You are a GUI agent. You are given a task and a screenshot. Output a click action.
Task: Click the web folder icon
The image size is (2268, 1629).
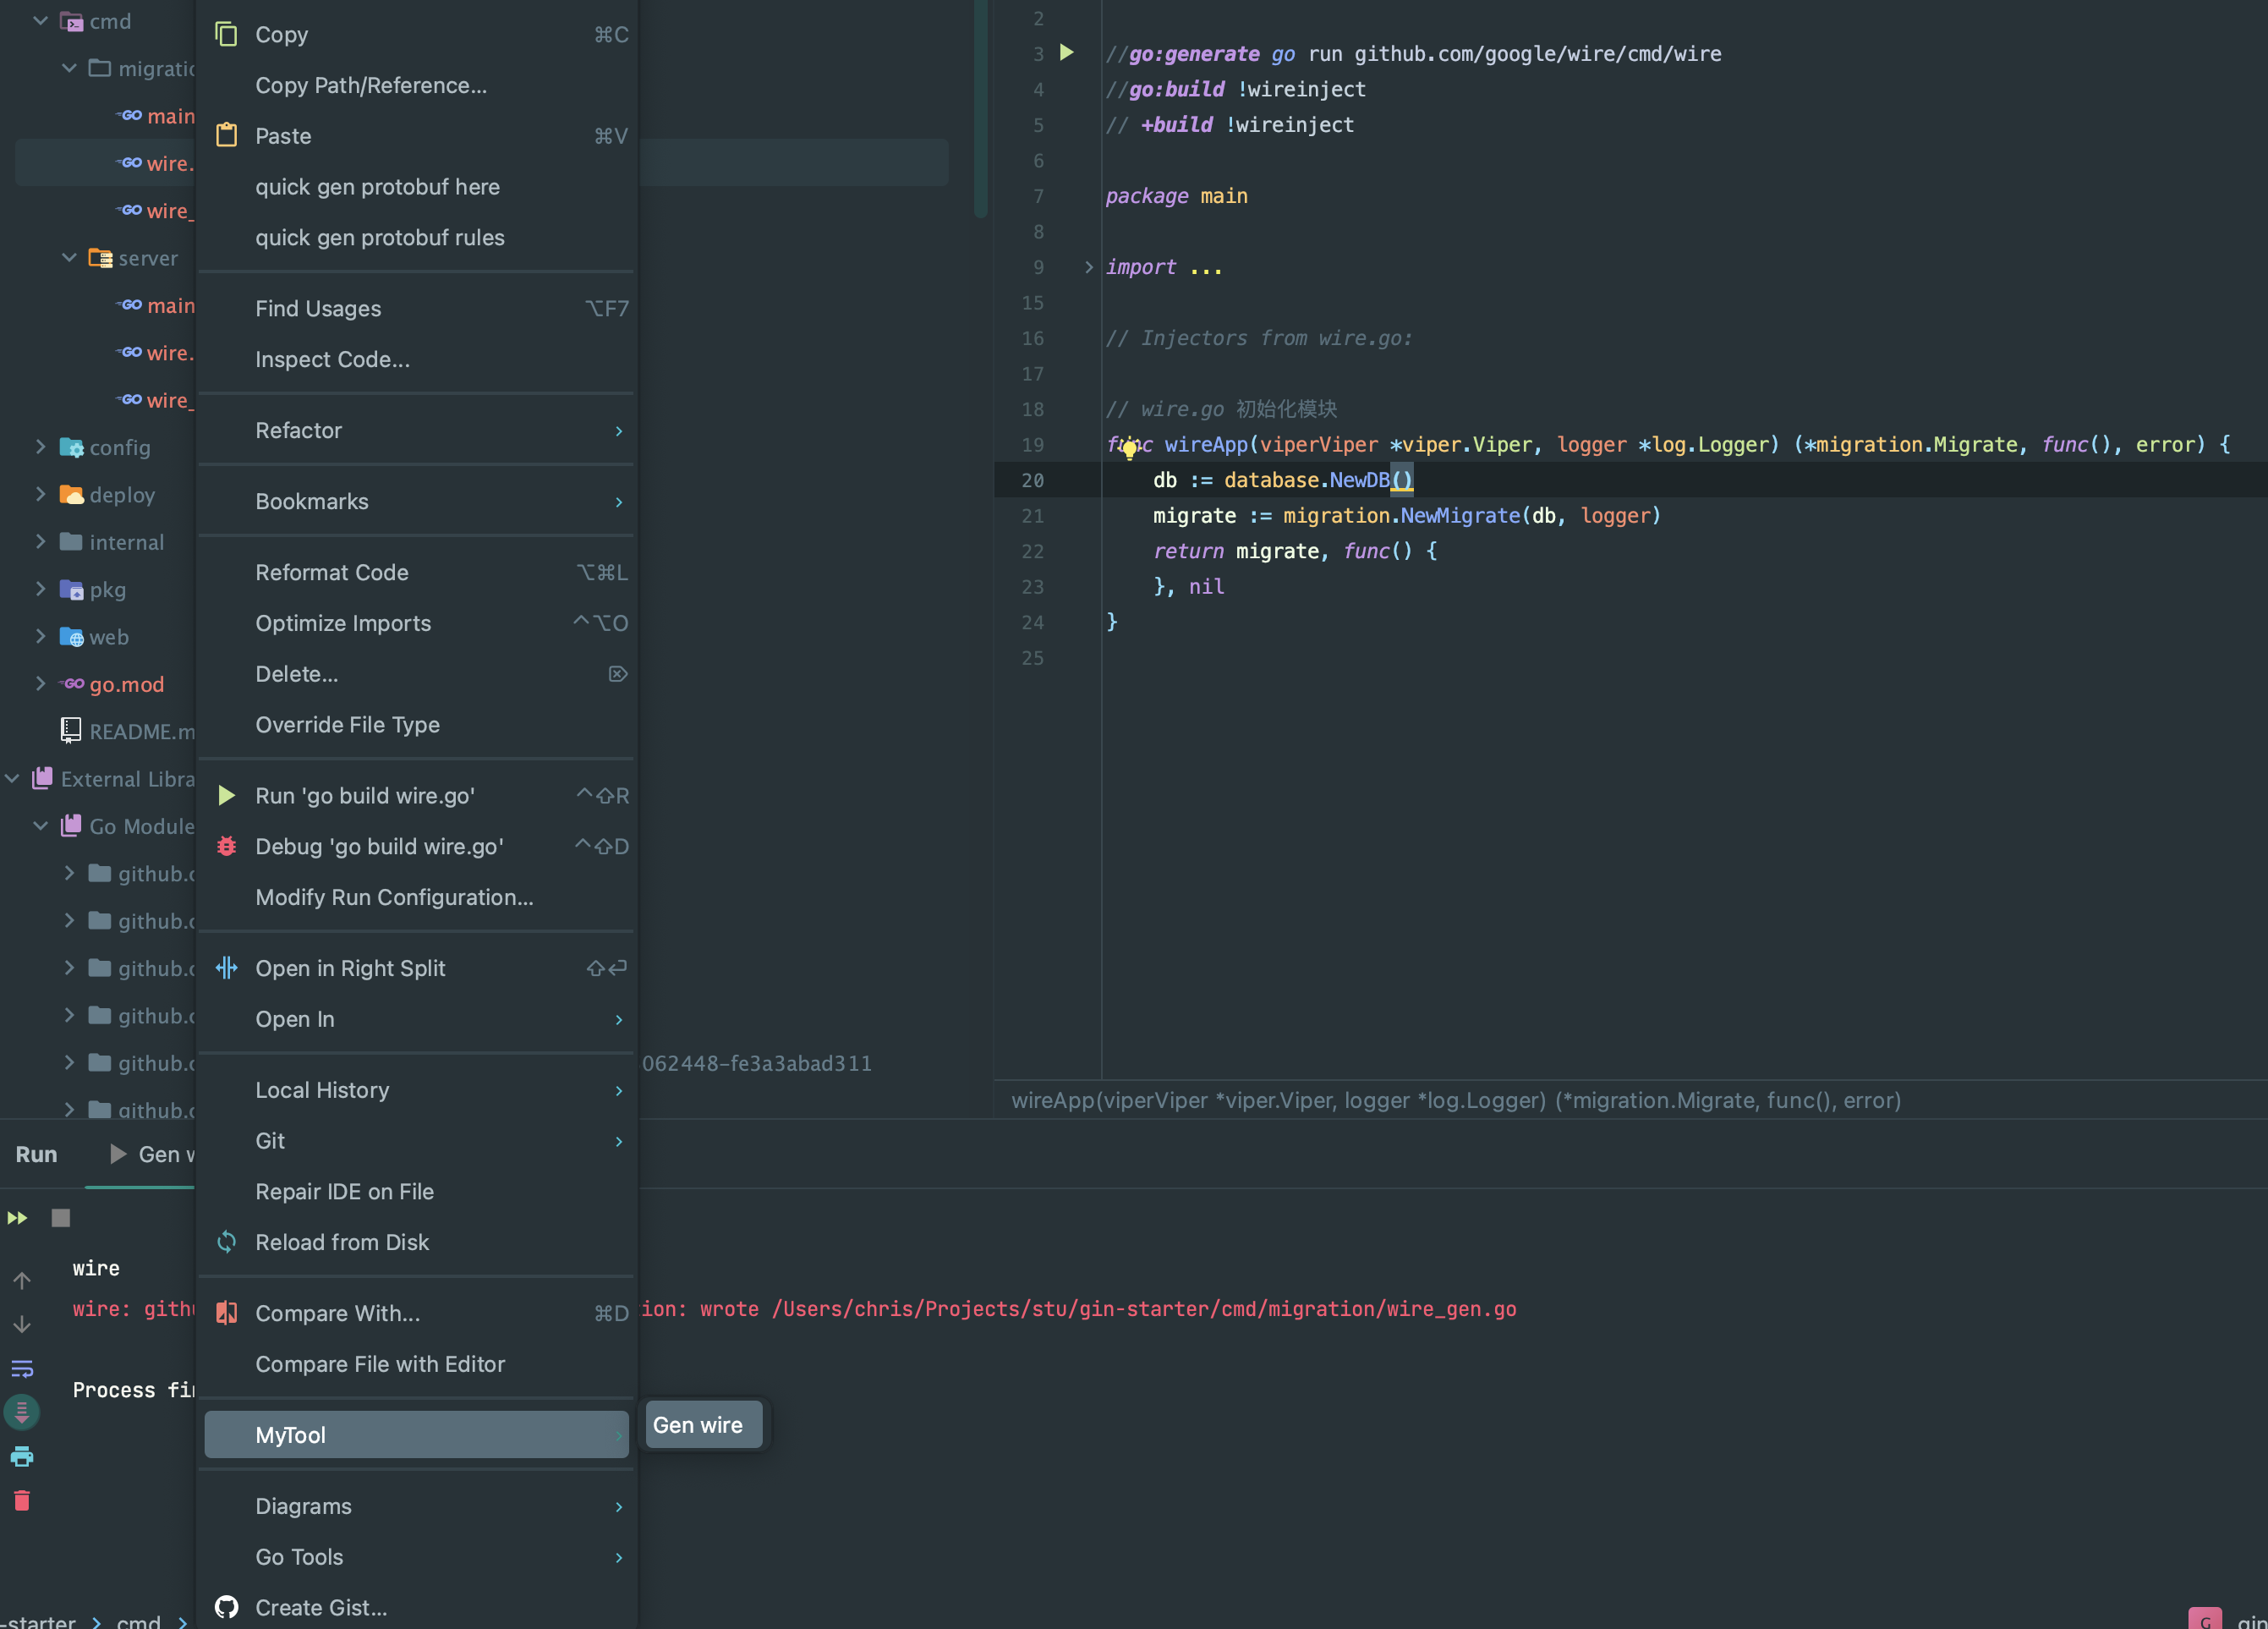72,636
